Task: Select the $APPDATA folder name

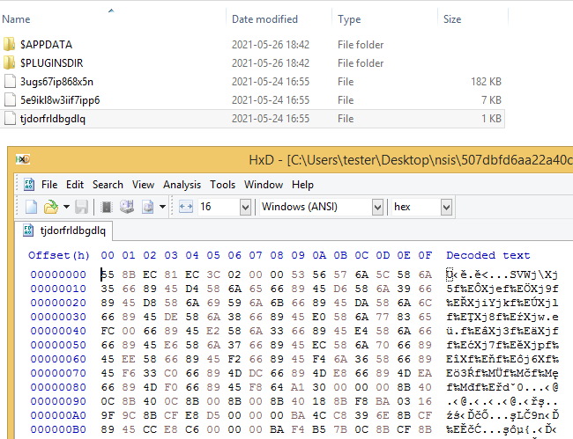Action: (x=46, y=45)
